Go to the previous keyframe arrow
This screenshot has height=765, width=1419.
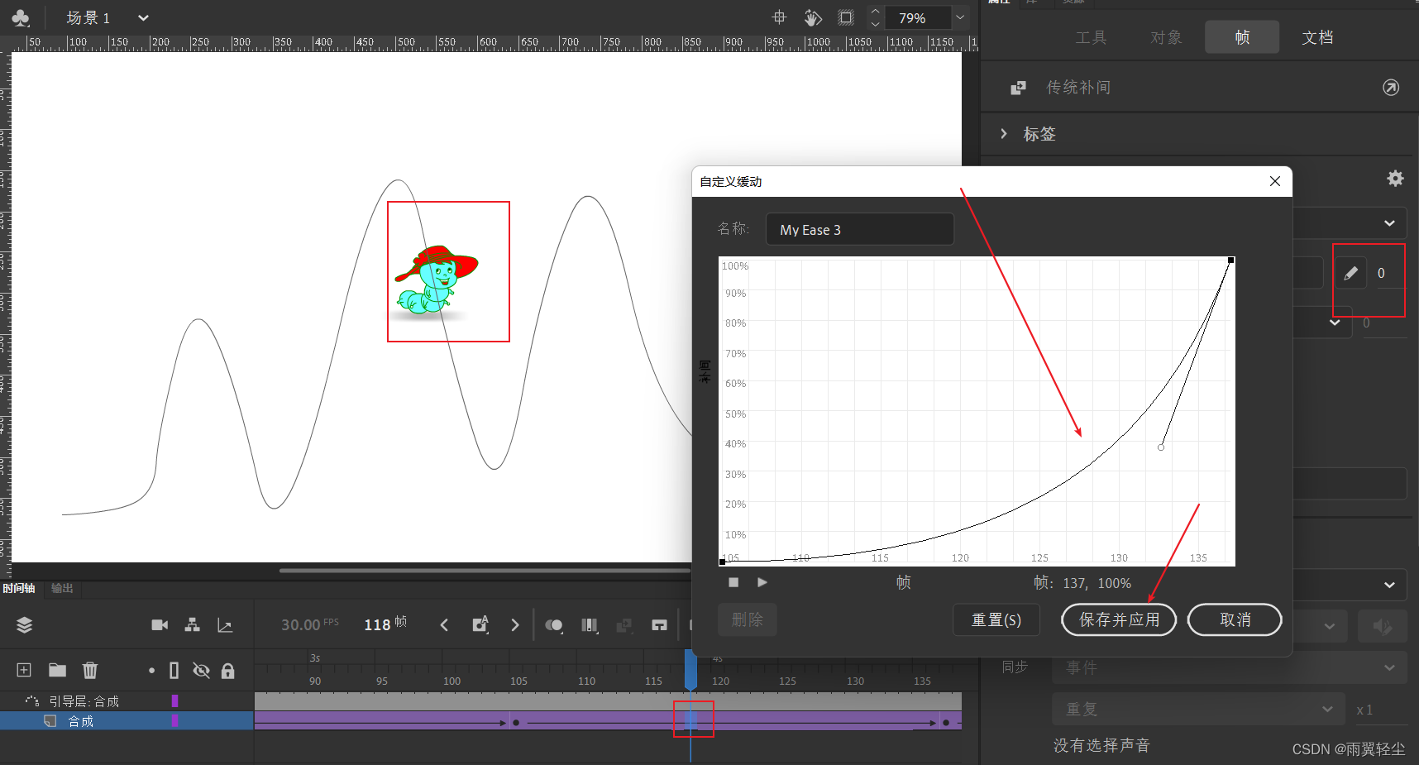(x=444, y=625)
